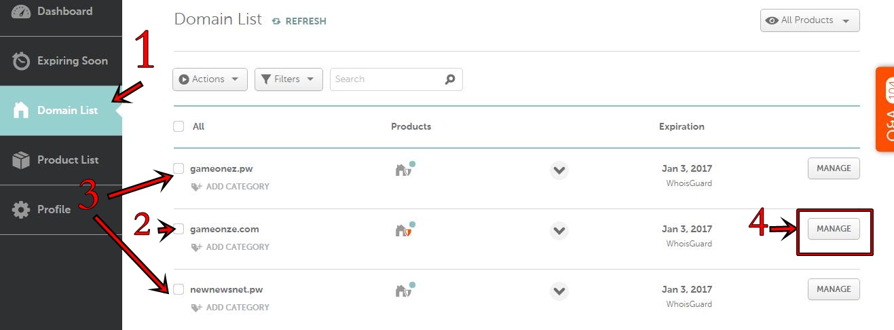Click the add category tag icon under gameonez.pw
Screen dimensions: 894x330
[197, 187]
